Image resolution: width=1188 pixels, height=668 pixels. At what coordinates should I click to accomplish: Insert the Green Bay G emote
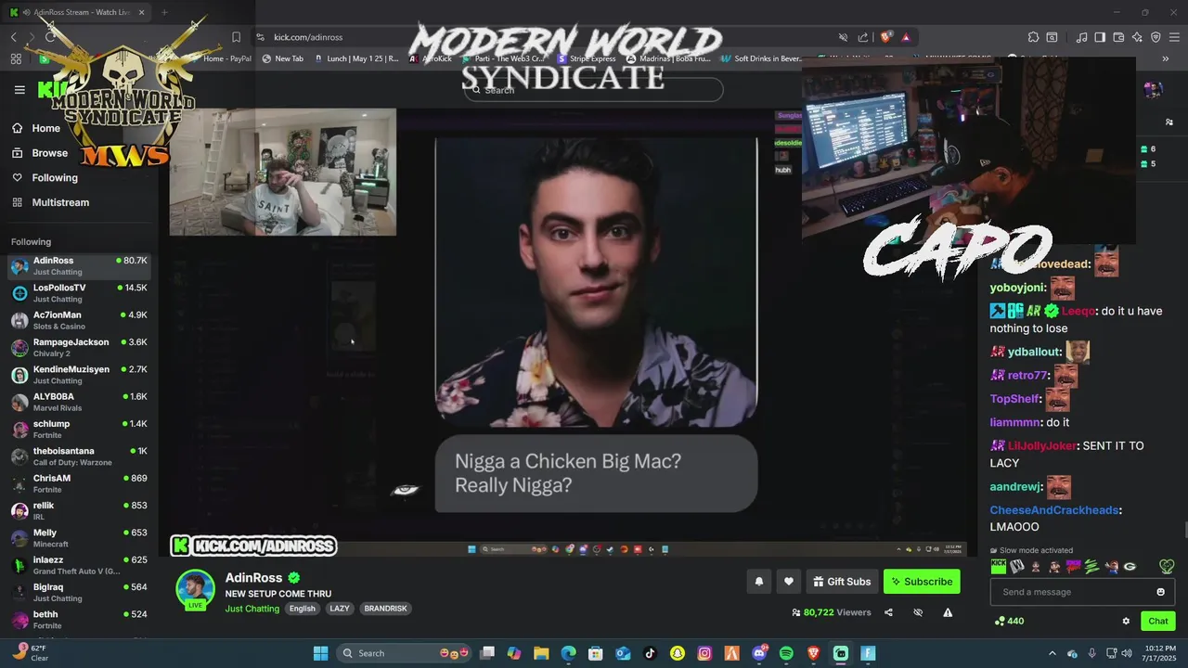[x=1130, y=566]
